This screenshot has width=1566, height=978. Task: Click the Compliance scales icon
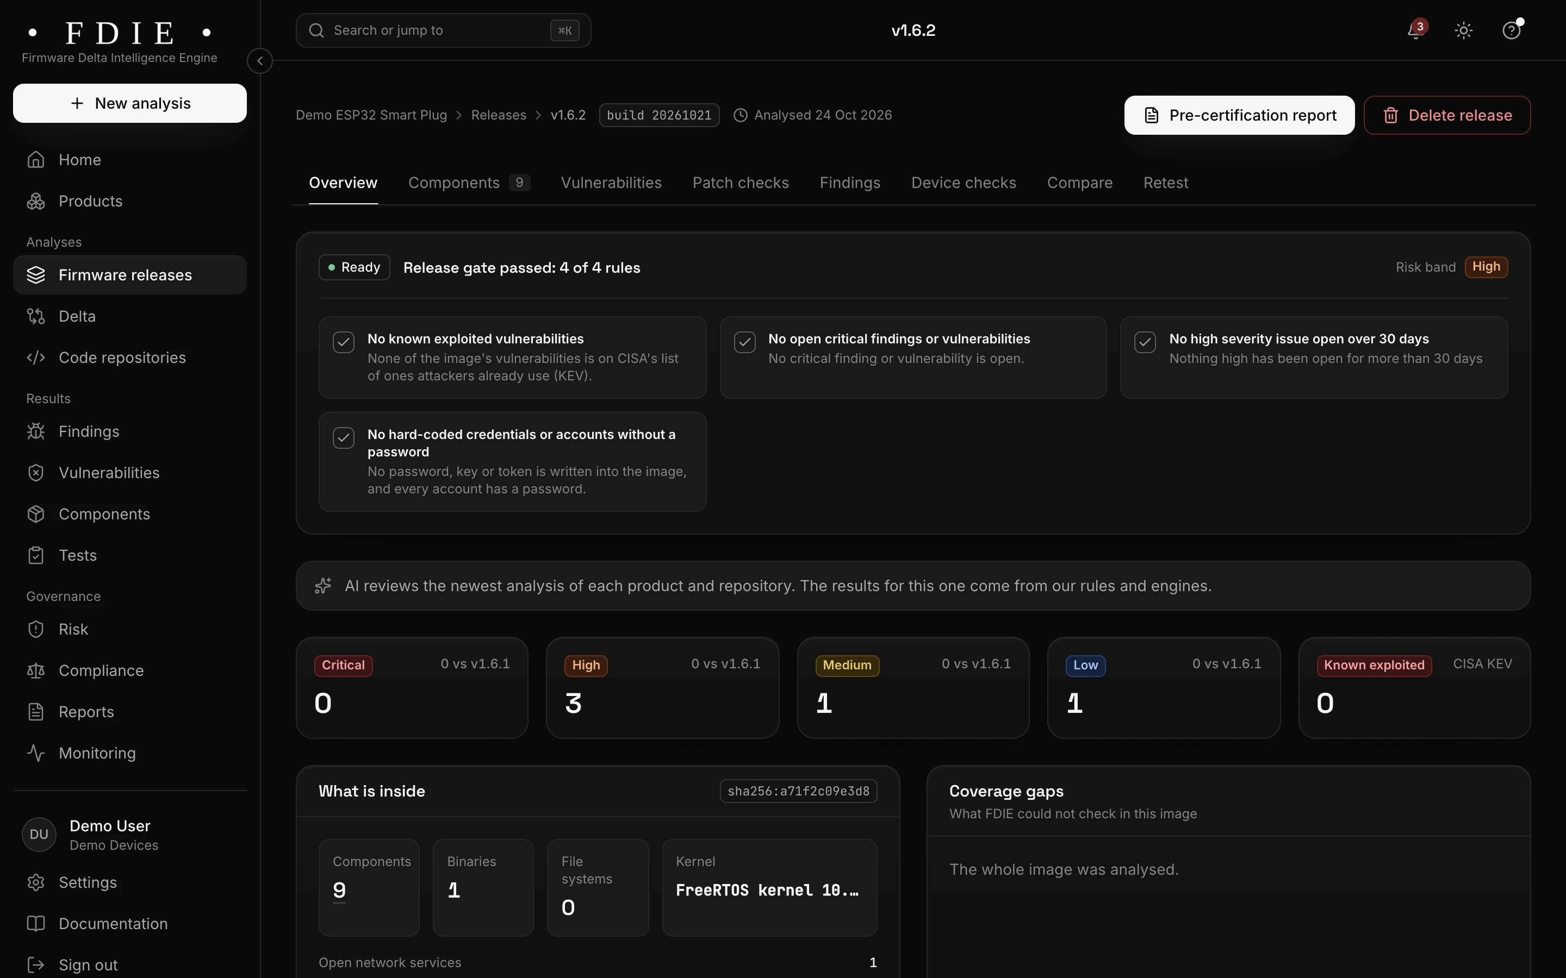tap(36, 671)
